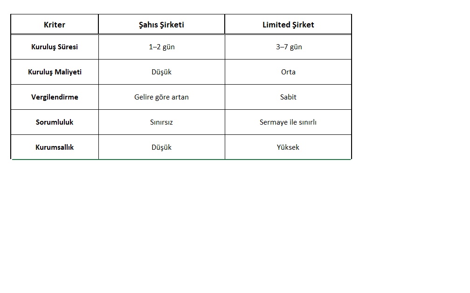Click the Yüksek cell
Image resolution: width=470 pixels, height=293 pixels.
tap(288, 147)
